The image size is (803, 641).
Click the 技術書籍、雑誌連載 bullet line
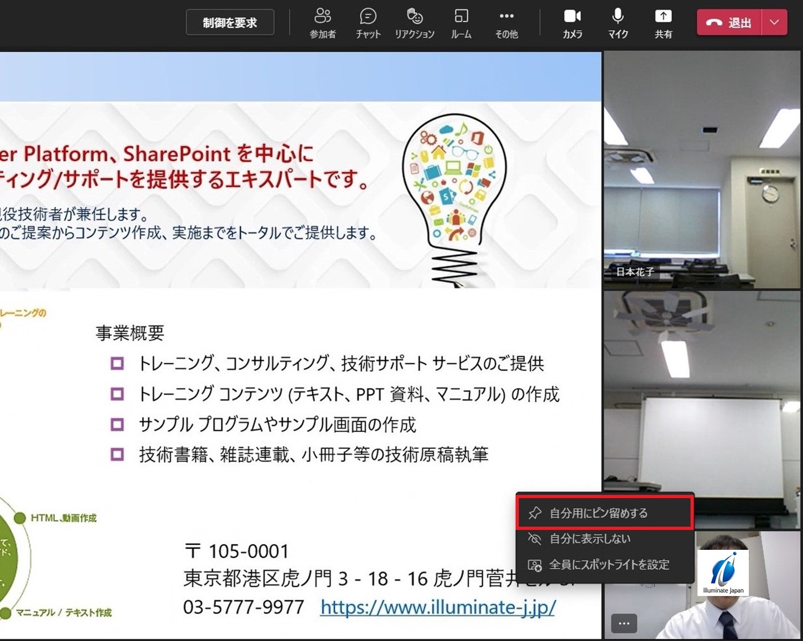coord(314,455)
